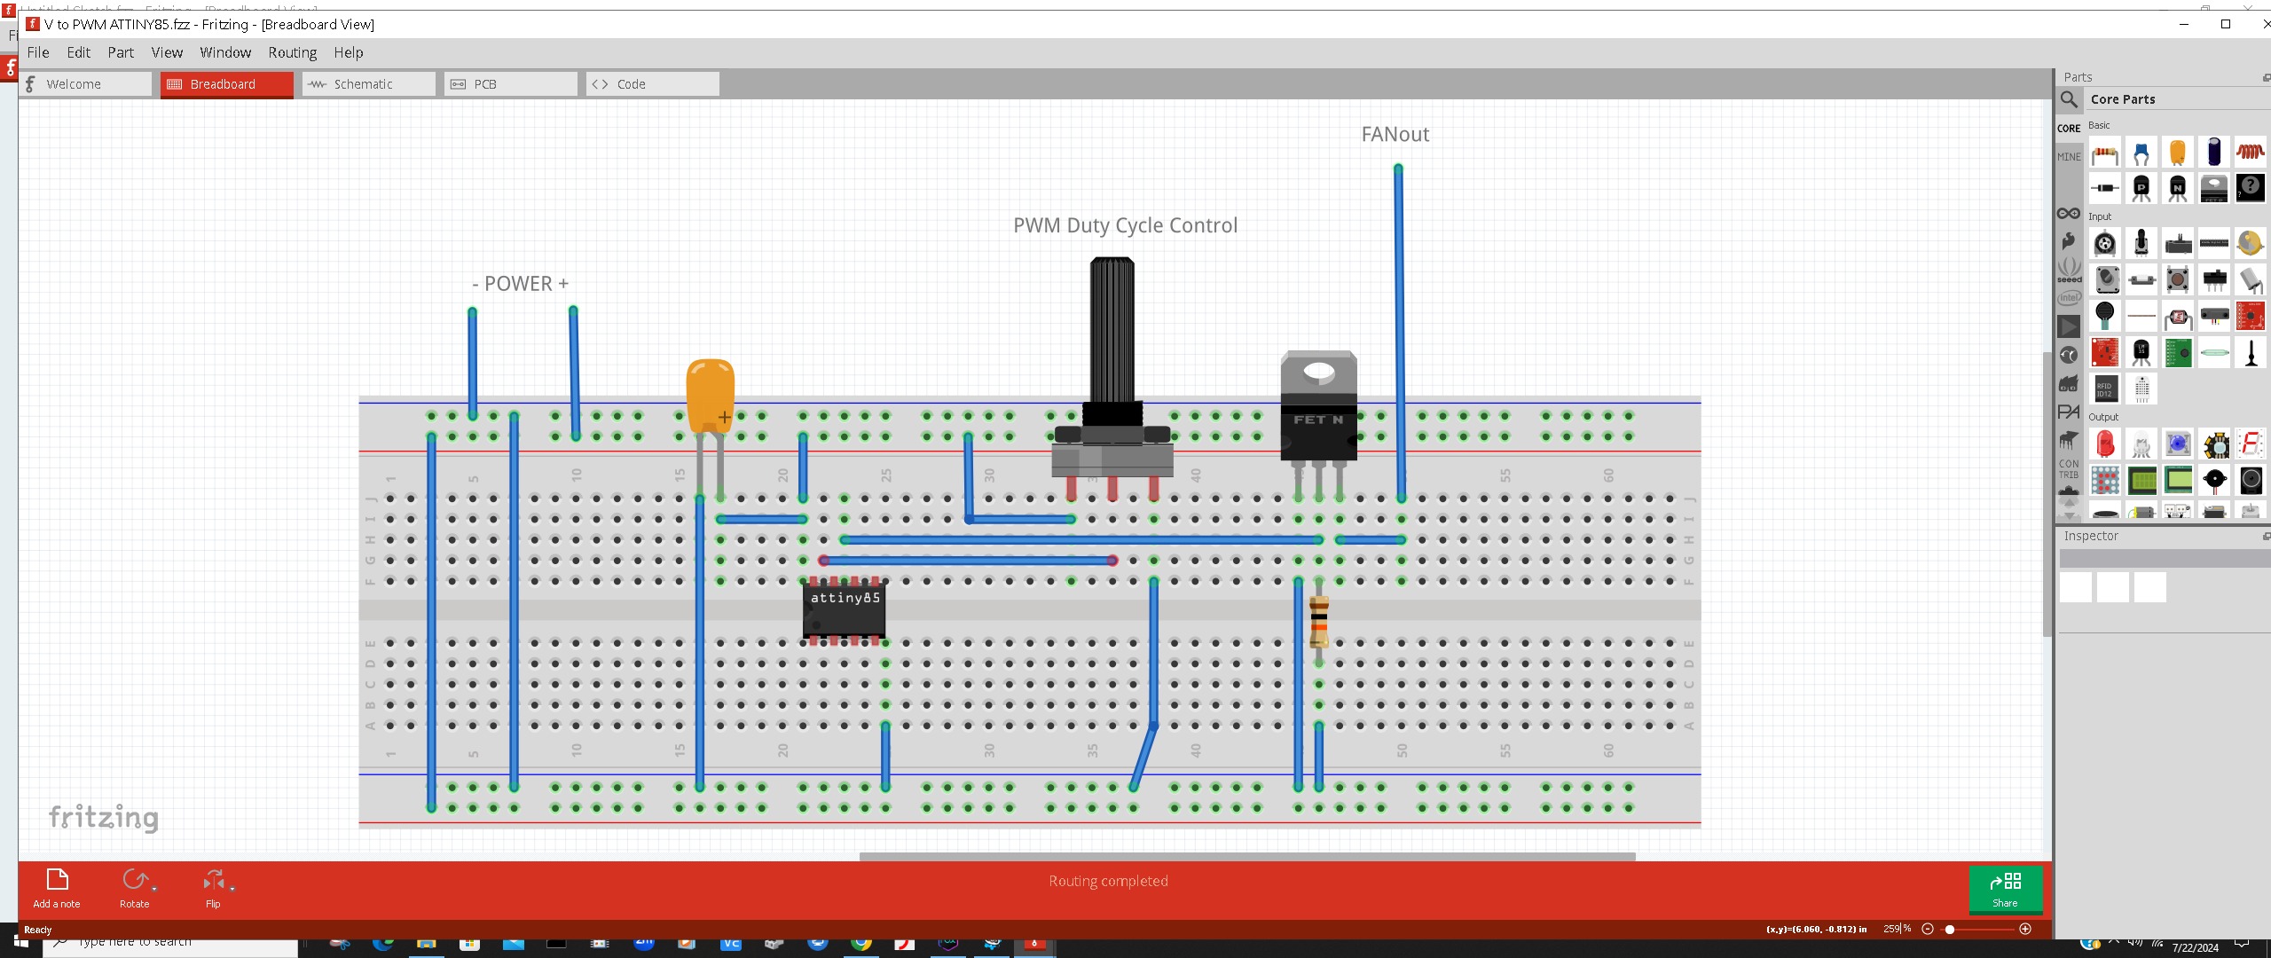Open the File menu

point(38,52)
